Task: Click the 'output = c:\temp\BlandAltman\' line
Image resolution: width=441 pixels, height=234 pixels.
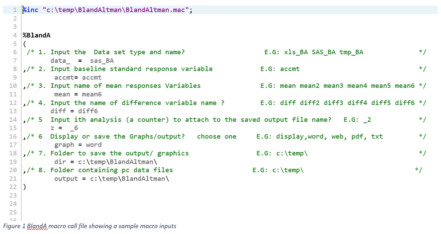Action: 110,178
